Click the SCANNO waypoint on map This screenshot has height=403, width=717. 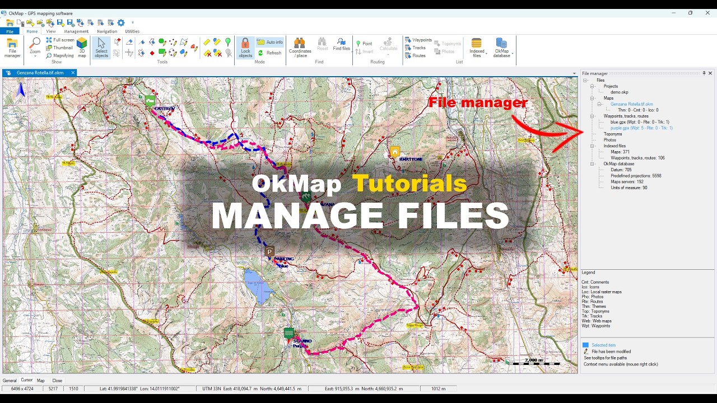pyautogui.click(x=289, y=334)
